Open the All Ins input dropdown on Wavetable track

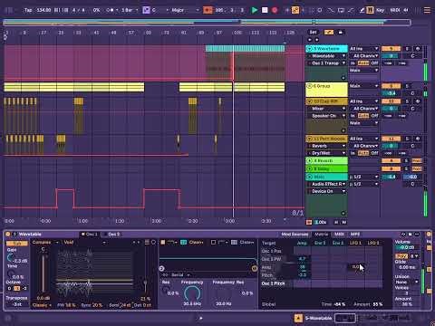tap(364, 49)
